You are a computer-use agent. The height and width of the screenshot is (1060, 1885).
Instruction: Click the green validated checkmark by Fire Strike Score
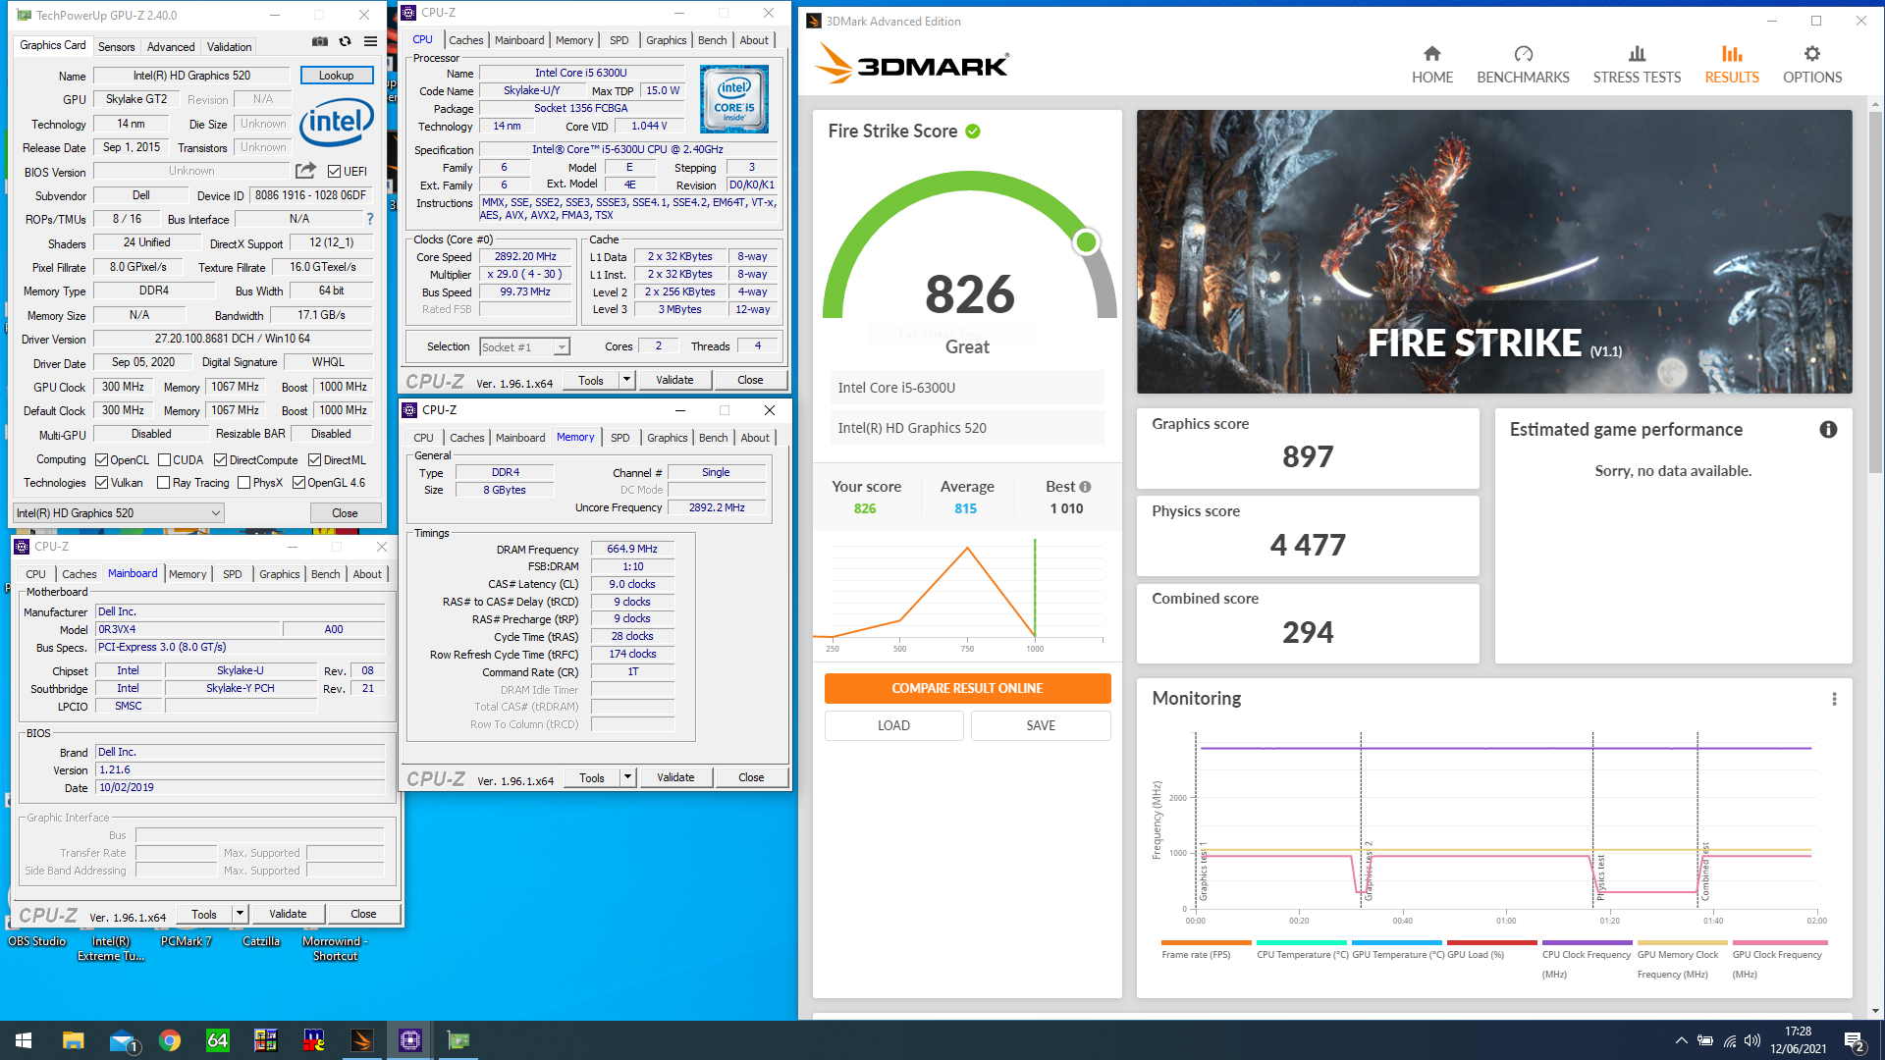(x=973, y=132)
